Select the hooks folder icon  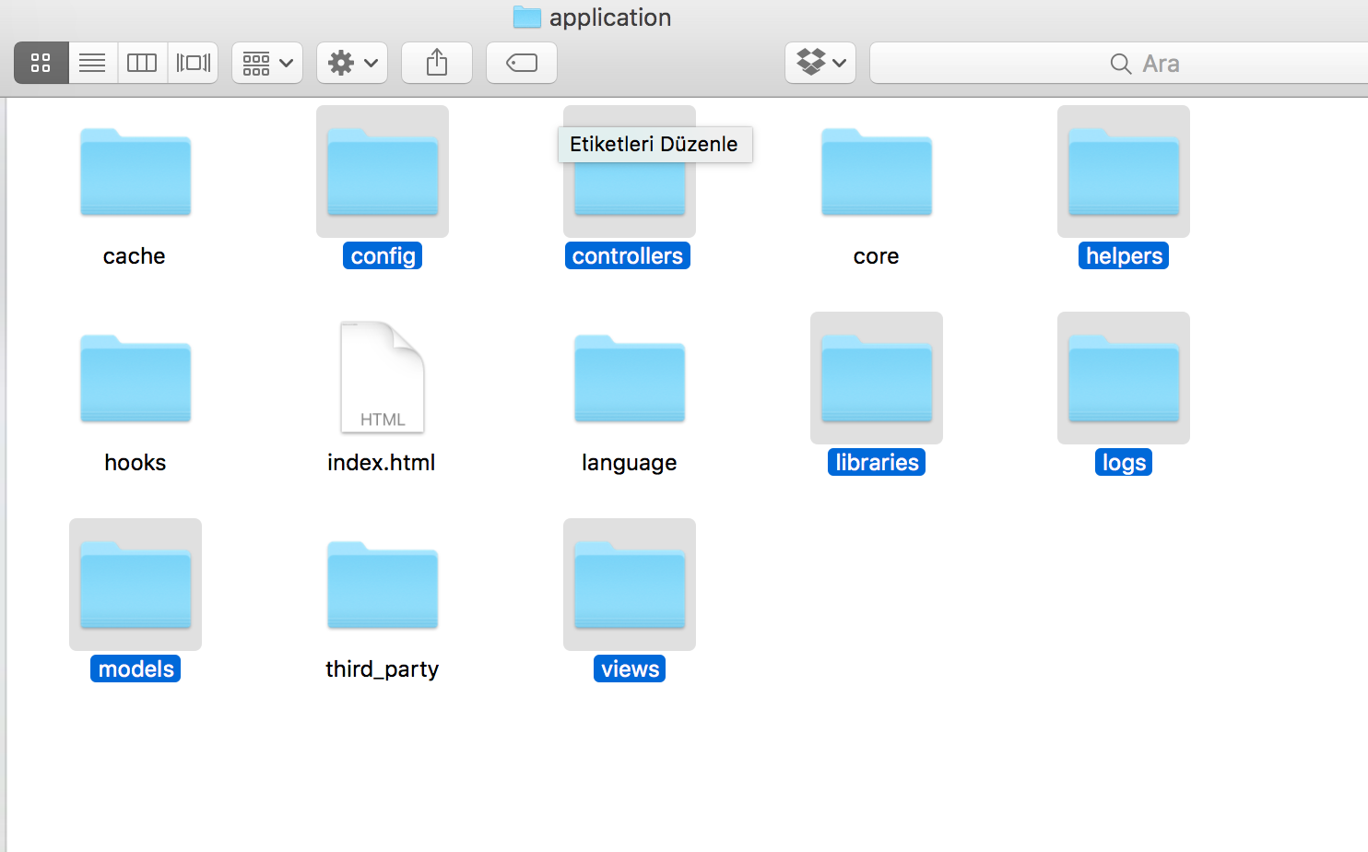(x=136, y=379)
